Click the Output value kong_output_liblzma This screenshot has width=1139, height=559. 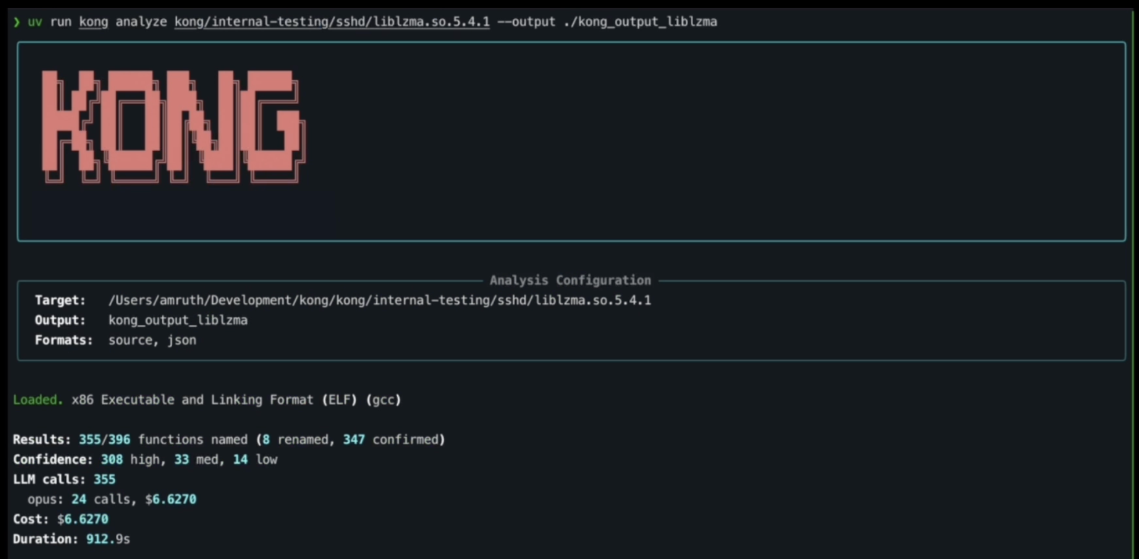coord(178,320)
